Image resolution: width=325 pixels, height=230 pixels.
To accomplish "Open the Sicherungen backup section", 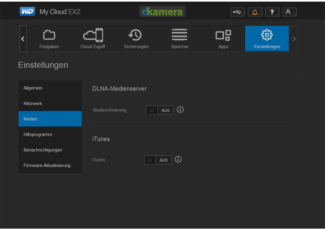I will (x=136, y=39).
